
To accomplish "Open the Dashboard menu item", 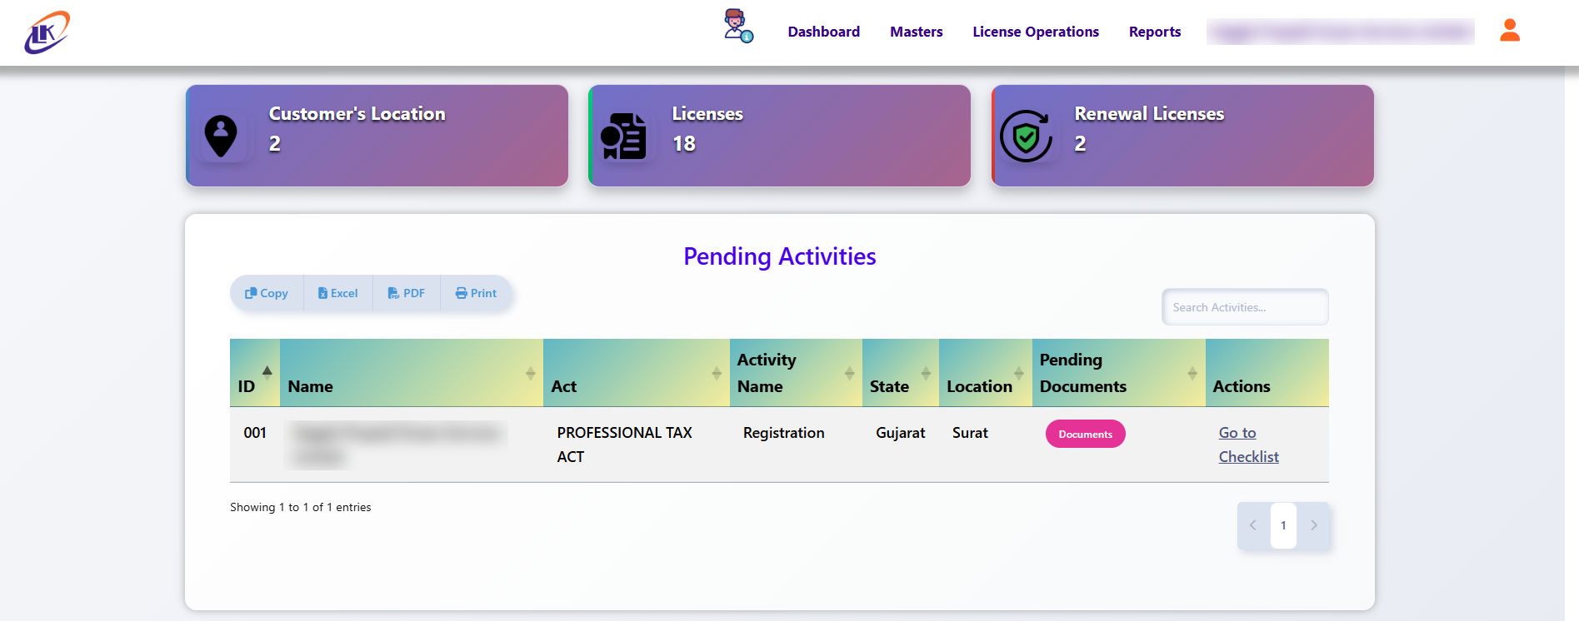I will point(824,32).
